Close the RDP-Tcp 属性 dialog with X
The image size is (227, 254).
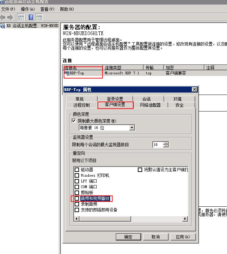194,90
